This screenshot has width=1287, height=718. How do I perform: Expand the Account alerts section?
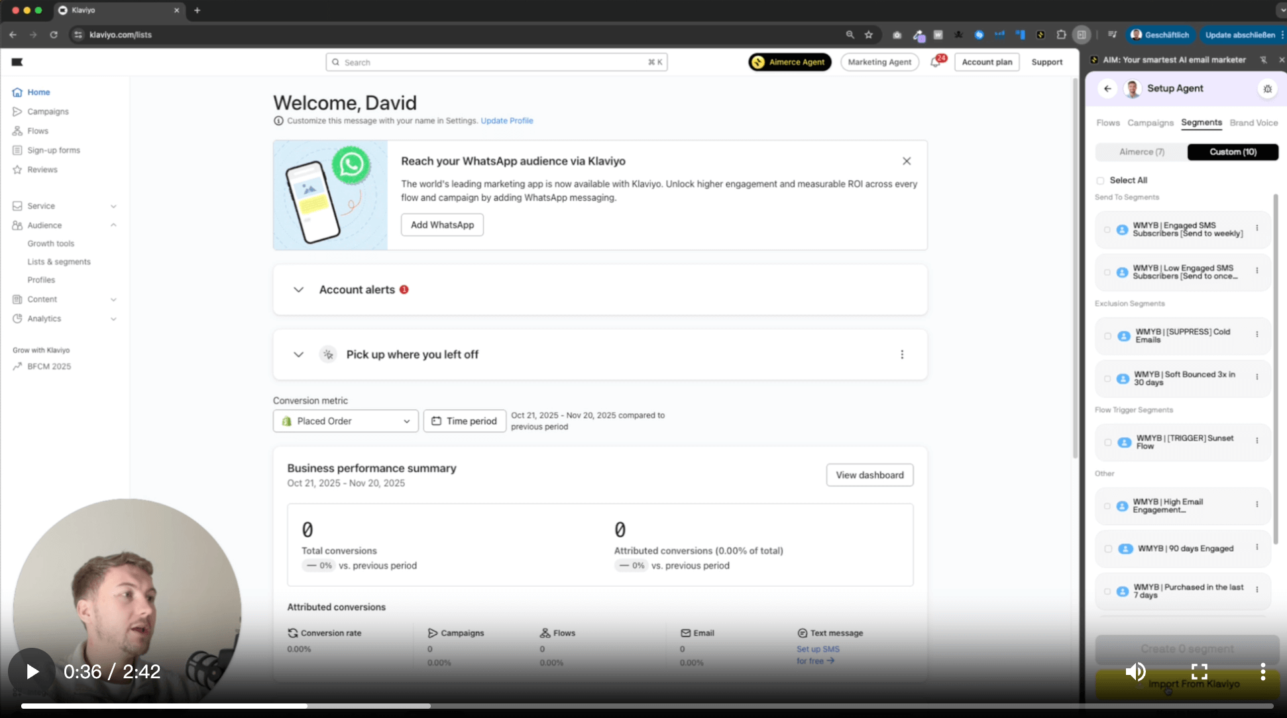coord(298,289)
